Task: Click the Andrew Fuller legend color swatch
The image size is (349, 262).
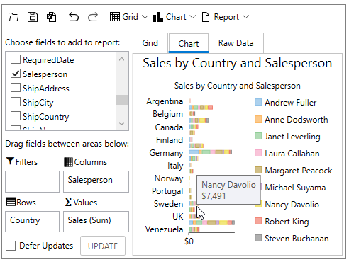Action: pyautogui.click(x=258, y=102)
